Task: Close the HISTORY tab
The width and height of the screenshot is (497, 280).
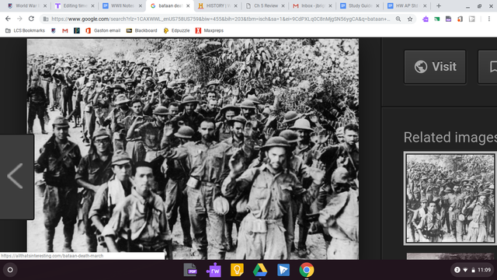Action: (235, 5)
